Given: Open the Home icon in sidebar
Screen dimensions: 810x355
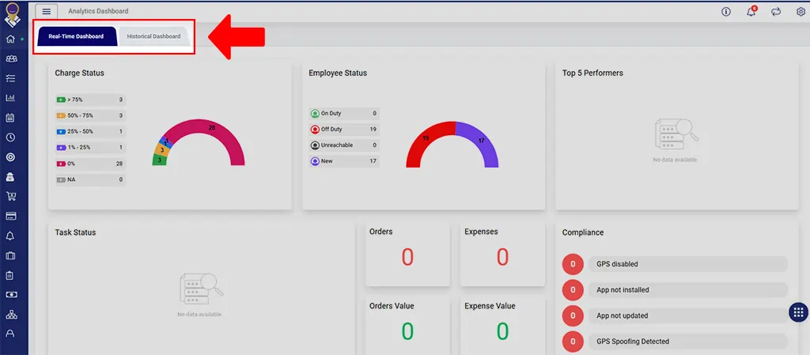Looking at the screenshot, I should 10,40.
